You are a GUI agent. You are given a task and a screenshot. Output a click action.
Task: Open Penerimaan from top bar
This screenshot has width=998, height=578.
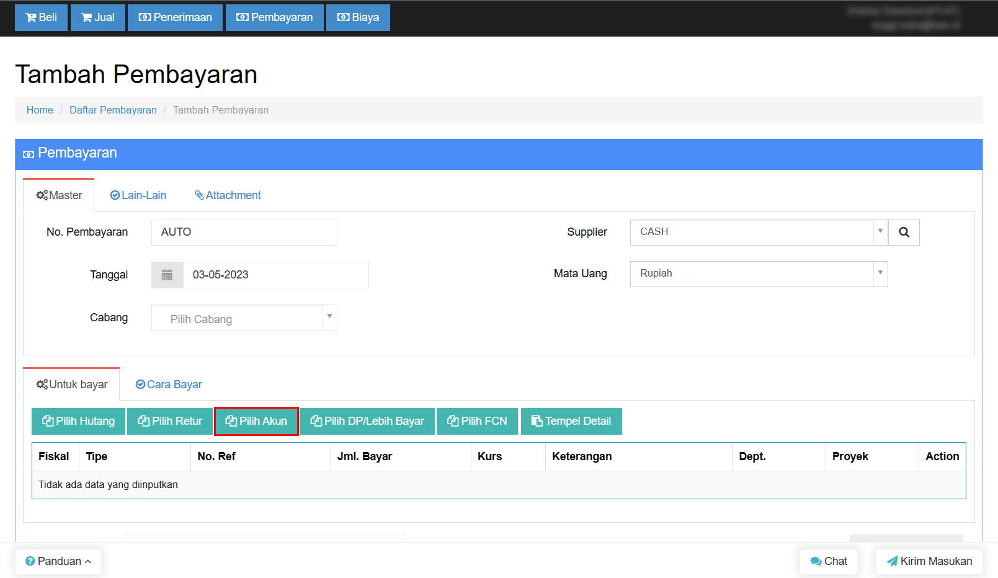point(175,17)
